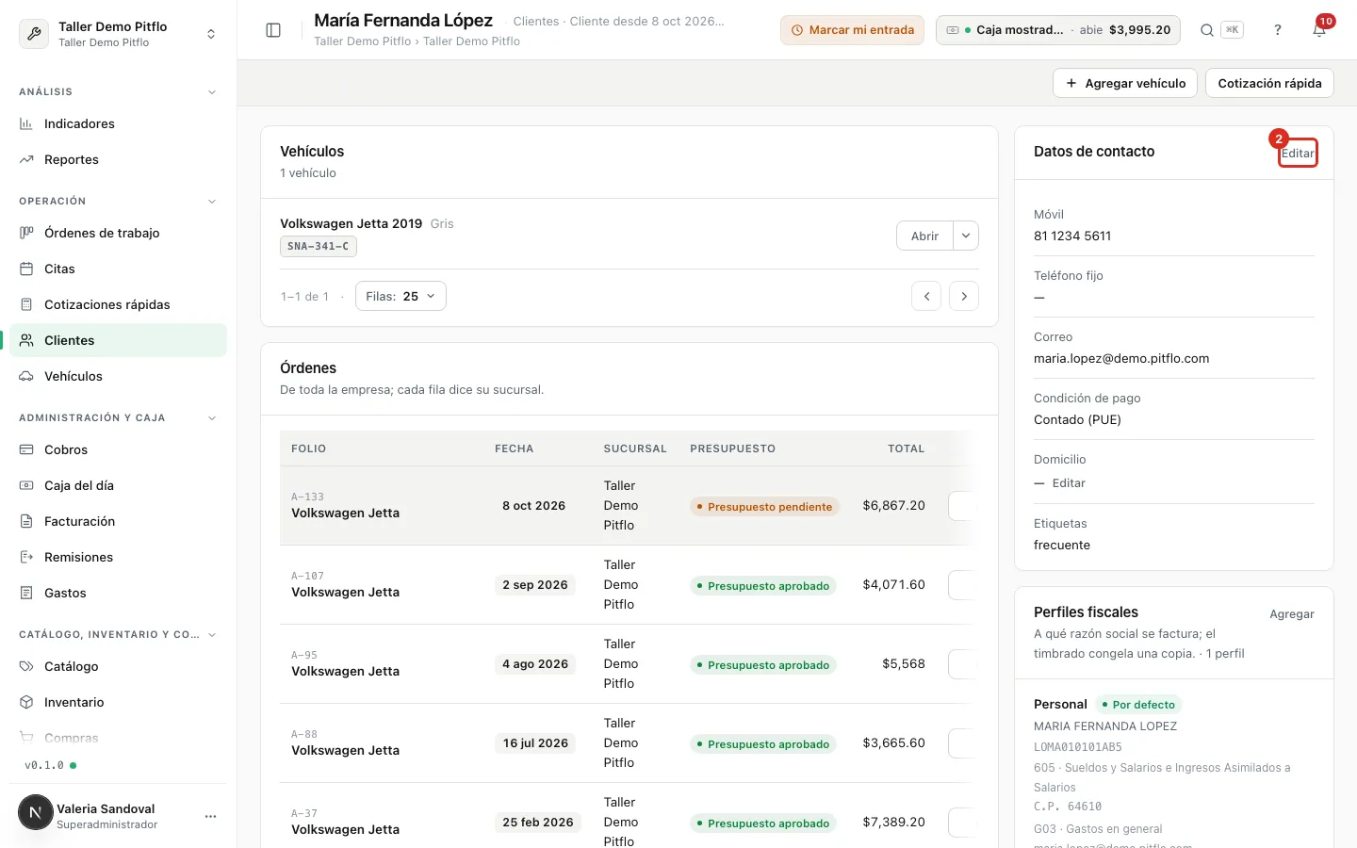This screenshot has height=848, width=1357.
Task: Click the Indicadores bar chart icon
Action: click(x=26, y=123)
